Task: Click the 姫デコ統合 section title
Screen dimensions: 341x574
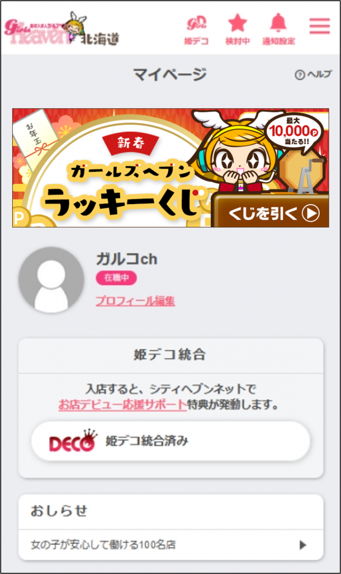Action: [x=170, y=355]
